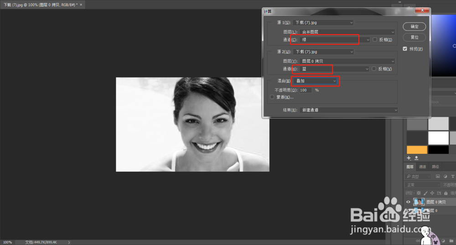Click the adjustment layer filter icon
This screenshot has height=245, width=456.
[x=445, y=176]
